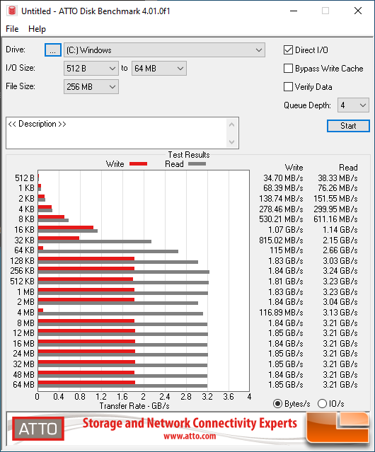Image resolution: width=375 pixels, height=452 pixels.
Task: Click the 3.13 GB/s read value
Action: pyautogui.click(x=340, y=312)
